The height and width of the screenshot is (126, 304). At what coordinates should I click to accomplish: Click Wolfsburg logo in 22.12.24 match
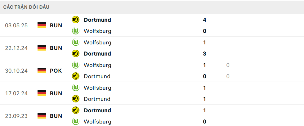click(75, 43)
